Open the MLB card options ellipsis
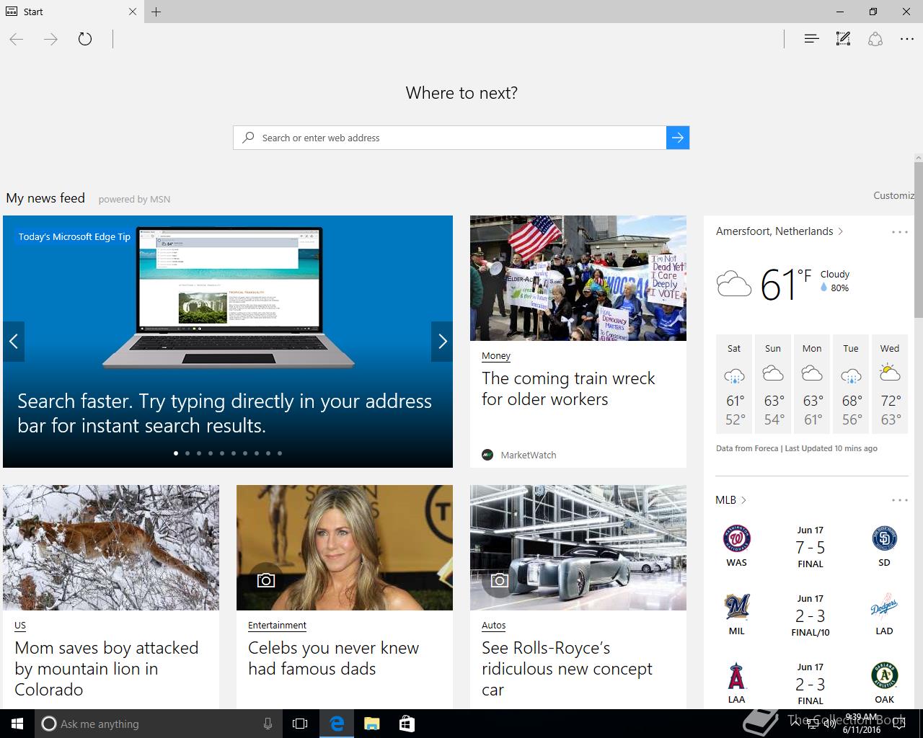923x738 pixels. (x=900, y=500)
